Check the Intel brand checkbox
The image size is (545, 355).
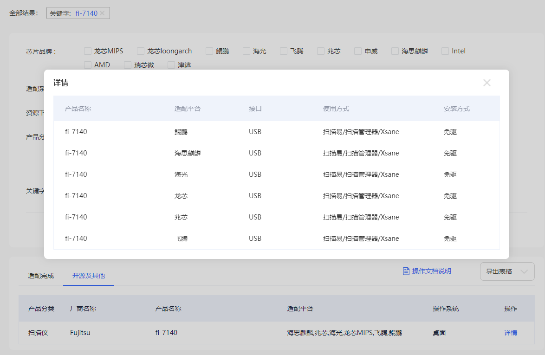coord(445,51)
